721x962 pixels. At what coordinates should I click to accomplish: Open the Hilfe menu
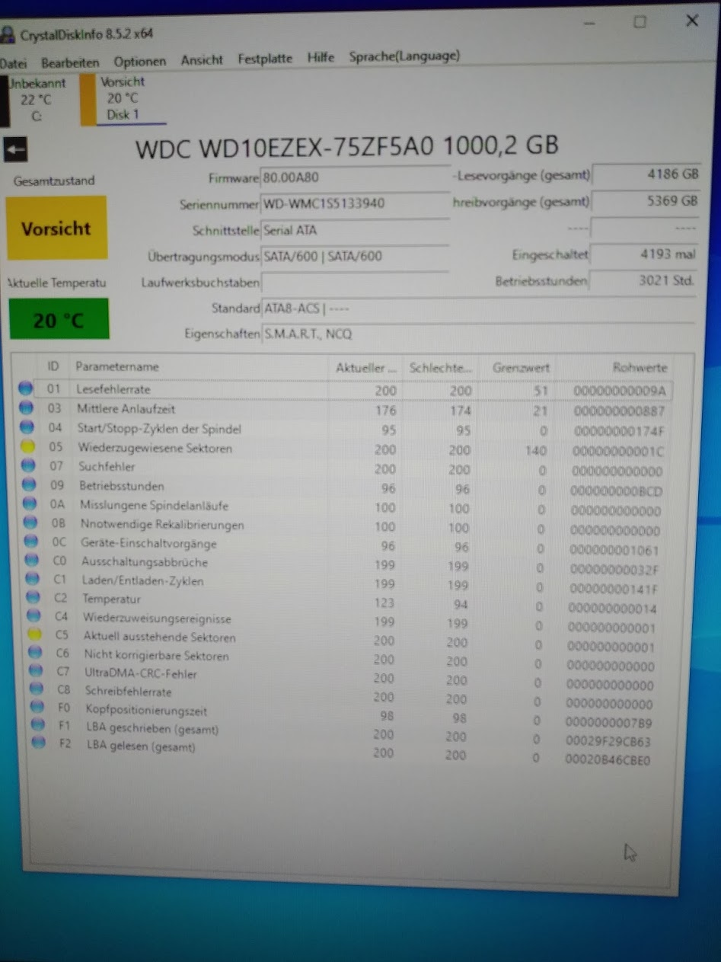pos(321,57)
